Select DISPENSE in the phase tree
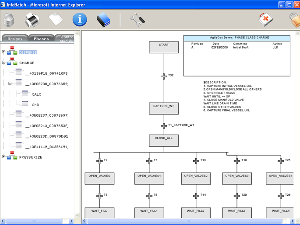The height and width of the screenshot is (225, 300). (28, 52)
